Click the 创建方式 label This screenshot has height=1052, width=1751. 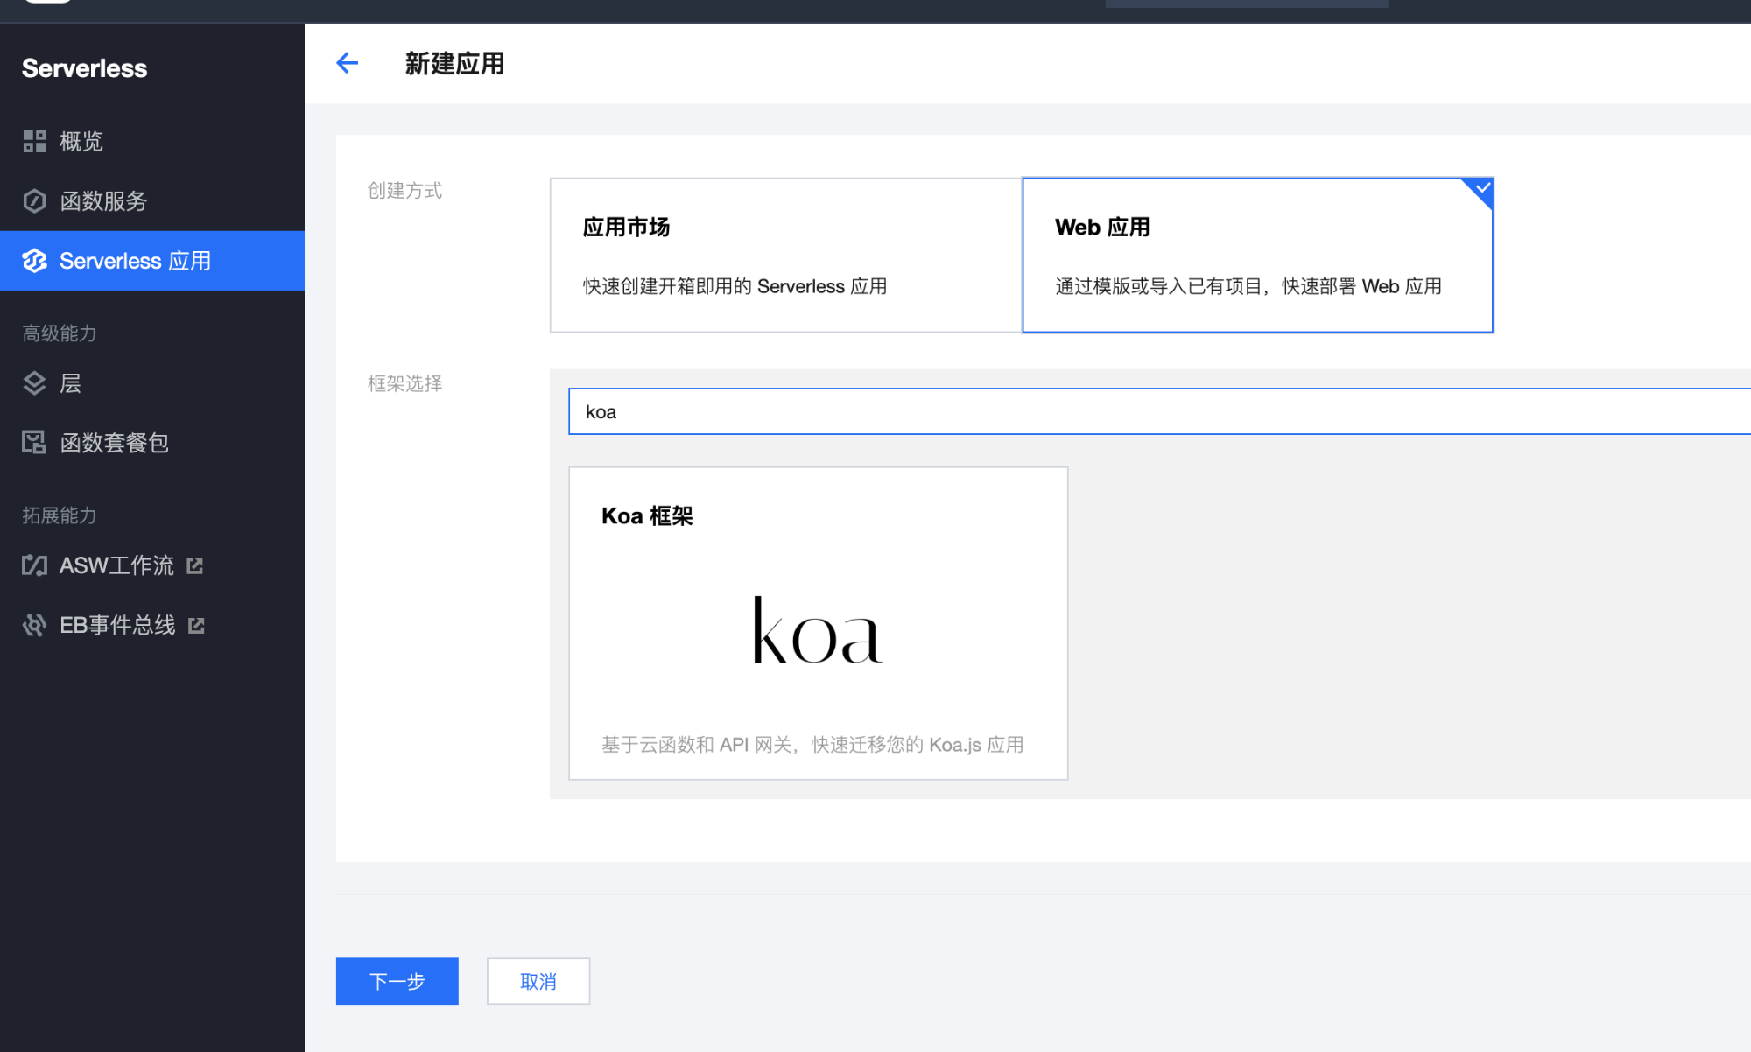[x=404, y=190]
